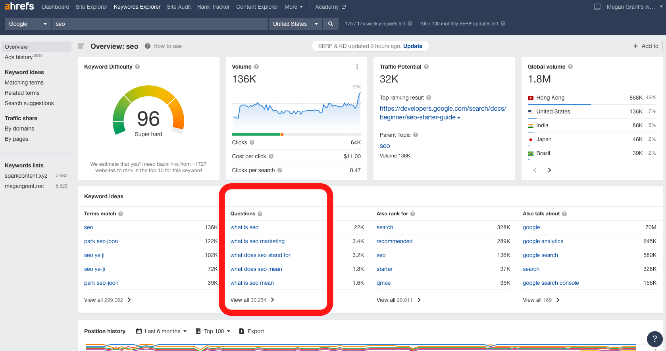Viewport: 666px width, 351px height.
Task: Open Dashboard in top navigation
Action: [x=56, y=7]
